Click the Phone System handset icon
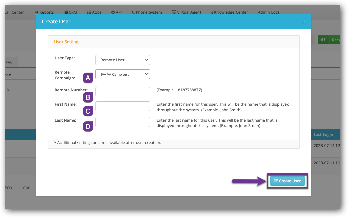Viewport: 348px width, 217px height. (133, 12)
